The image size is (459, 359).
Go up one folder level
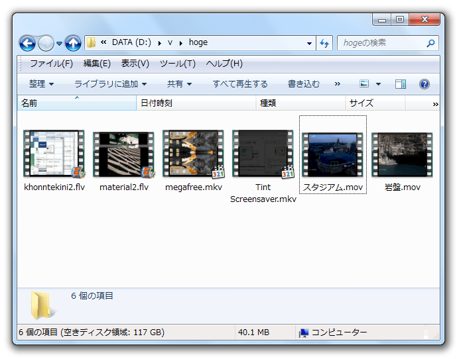(x=73, y=43)
